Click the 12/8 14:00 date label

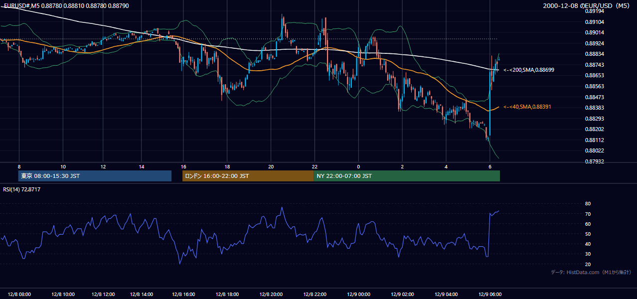tap(142, 294)
